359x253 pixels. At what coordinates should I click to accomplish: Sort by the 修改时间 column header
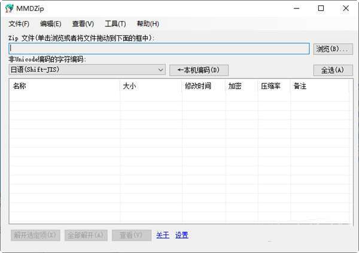coord(203,86)
